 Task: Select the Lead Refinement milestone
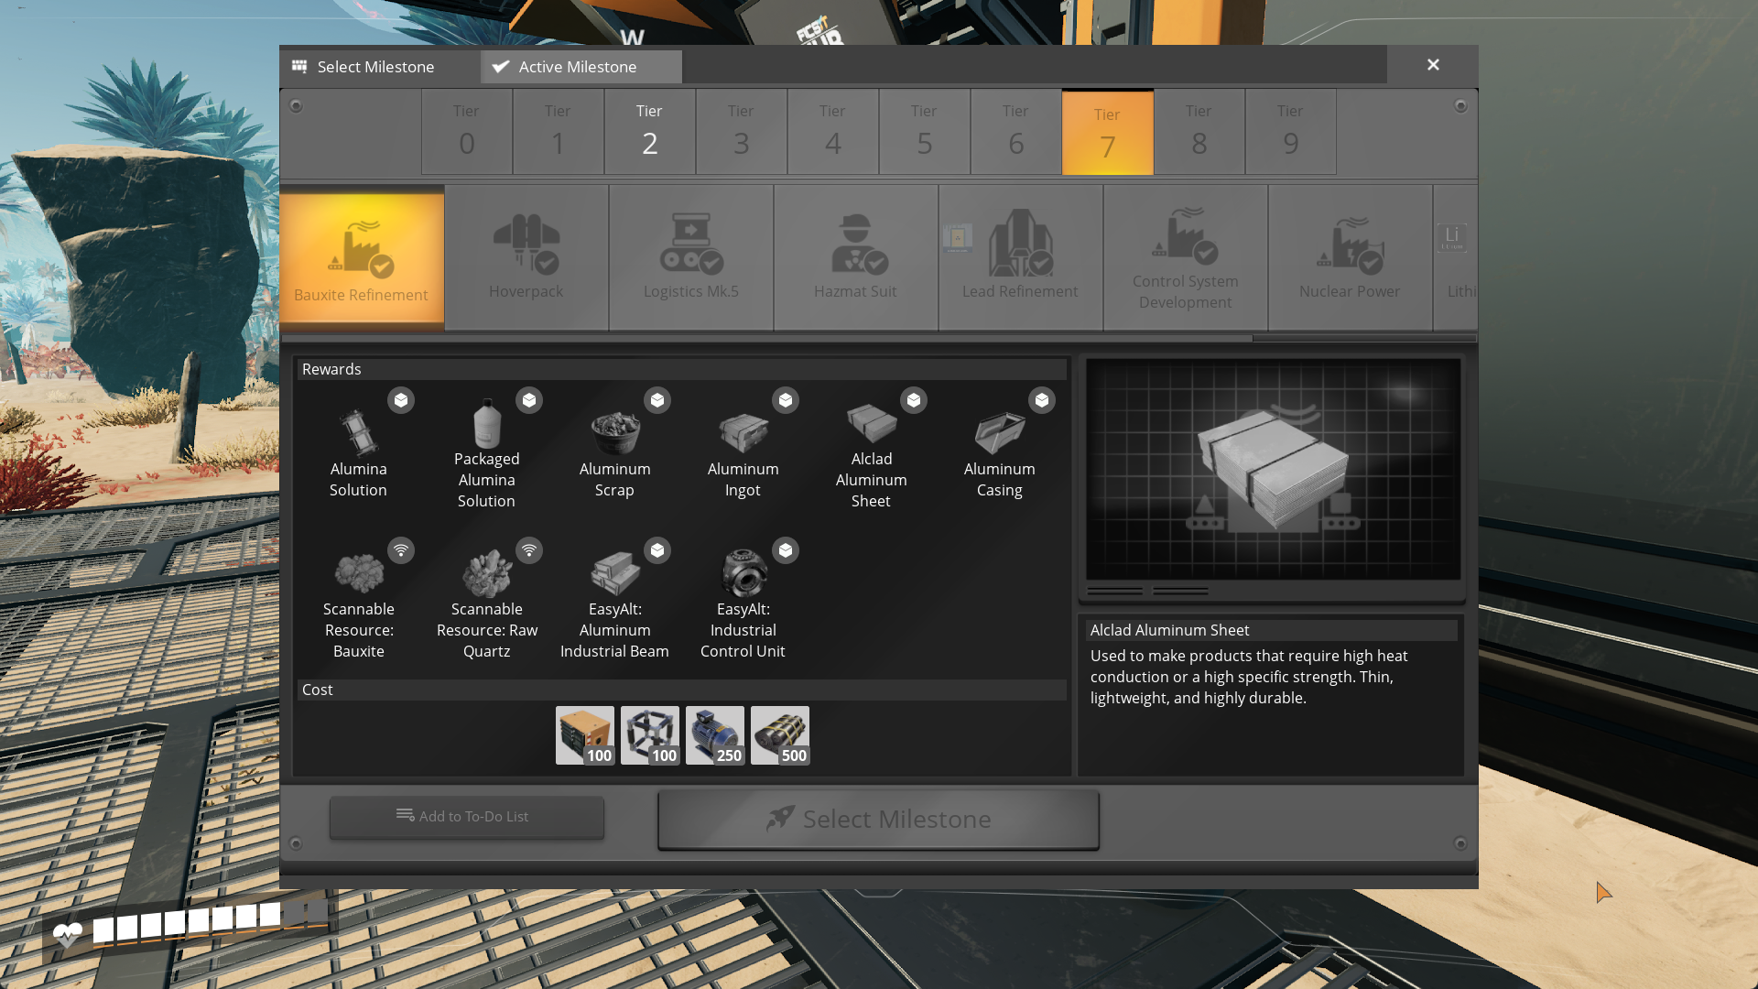pyautogui.click(x=1021, y=257)
